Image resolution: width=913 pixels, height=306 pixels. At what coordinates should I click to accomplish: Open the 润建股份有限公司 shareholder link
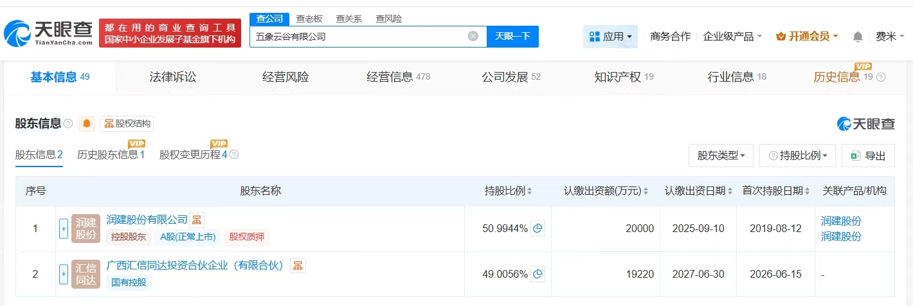[x=147, y=220]
